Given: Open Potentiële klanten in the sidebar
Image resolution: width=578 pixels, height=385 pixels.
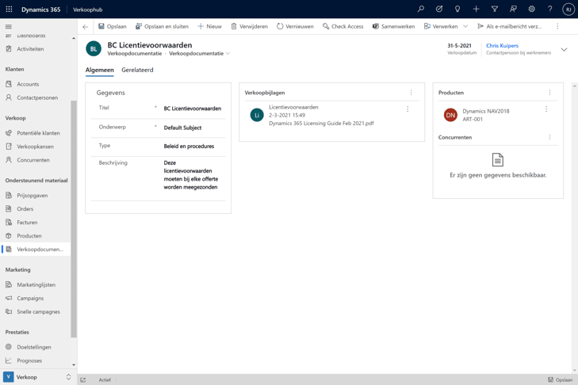Looking at the screenshot, I should pyautogui.click(x=38, y=133).
